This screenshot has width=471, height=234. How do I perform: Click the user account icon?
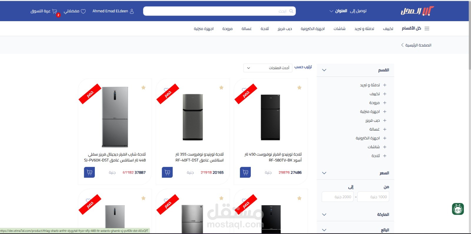point(132,11)
